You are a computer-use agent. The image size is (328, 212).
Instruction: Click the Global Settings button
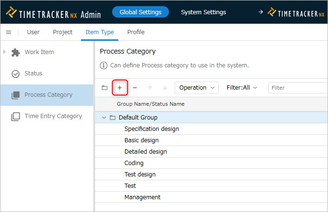pyautogui.click(x=141, y=12)
